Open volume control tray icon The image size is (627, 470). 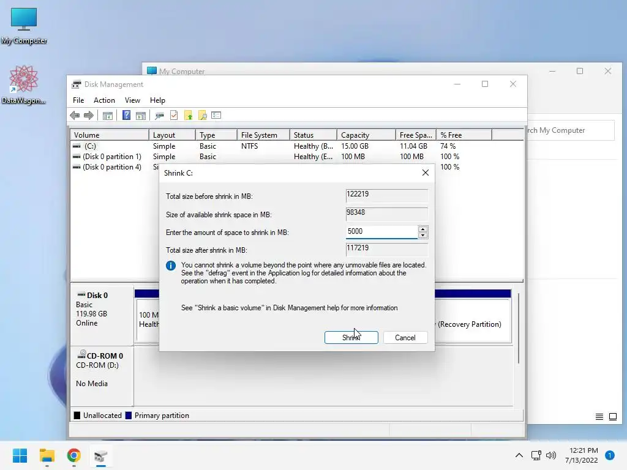[x=551, y=455]
